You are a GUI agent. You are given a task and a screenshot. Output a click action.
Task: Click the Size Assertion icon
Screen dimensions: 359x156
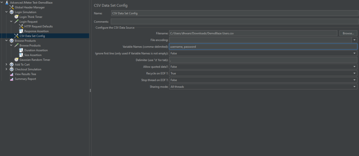pyautogui.click(x=21, y=55)
